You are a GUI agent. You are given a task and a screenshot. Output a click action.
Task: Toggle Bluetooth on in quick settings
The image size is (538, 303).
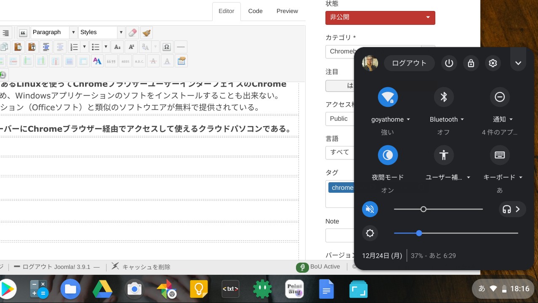tap(444, 97)
